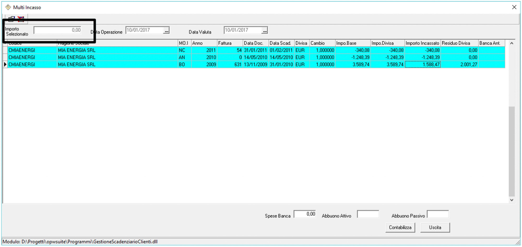Select the row with MO.I value NC
Viewport: 522px width, 247px height.
[x=184, y=50]
